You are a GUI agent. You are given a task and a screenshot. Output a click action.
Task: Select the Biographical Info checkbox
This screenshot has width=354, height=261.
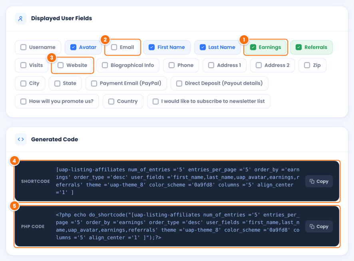(105, 65)
